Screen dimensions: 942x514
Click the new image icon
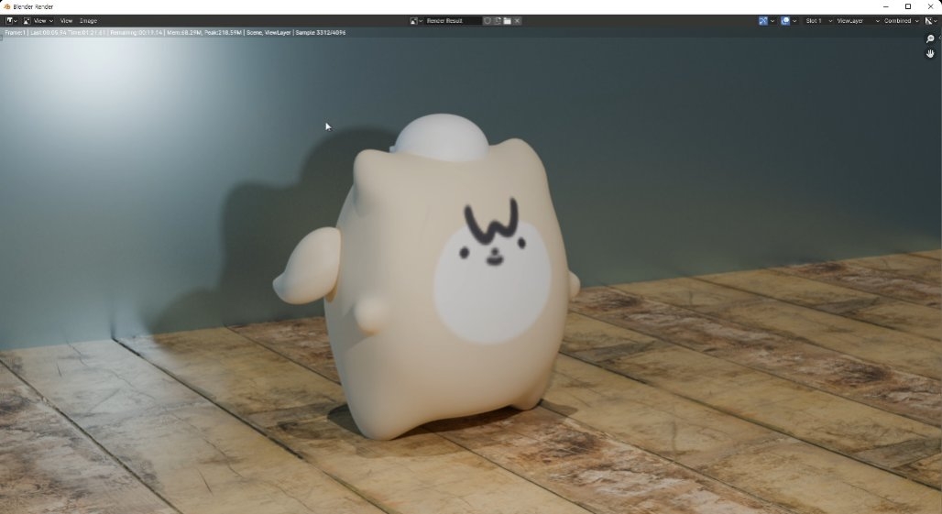point(498,20)
